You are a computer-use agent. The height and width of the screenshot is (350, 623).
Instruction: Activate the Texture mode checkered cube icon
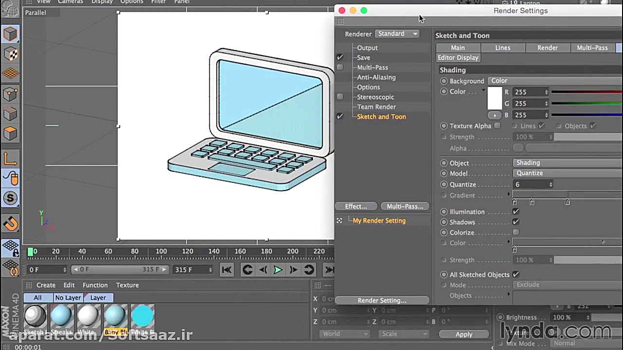(10, 54)
